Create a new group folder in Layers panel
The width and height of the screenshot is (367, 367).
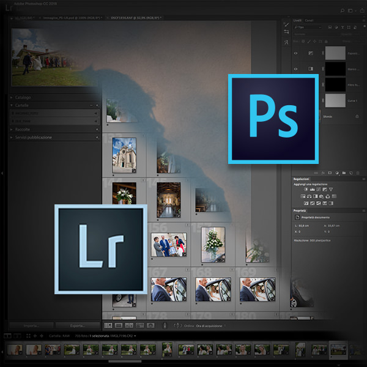344,173
